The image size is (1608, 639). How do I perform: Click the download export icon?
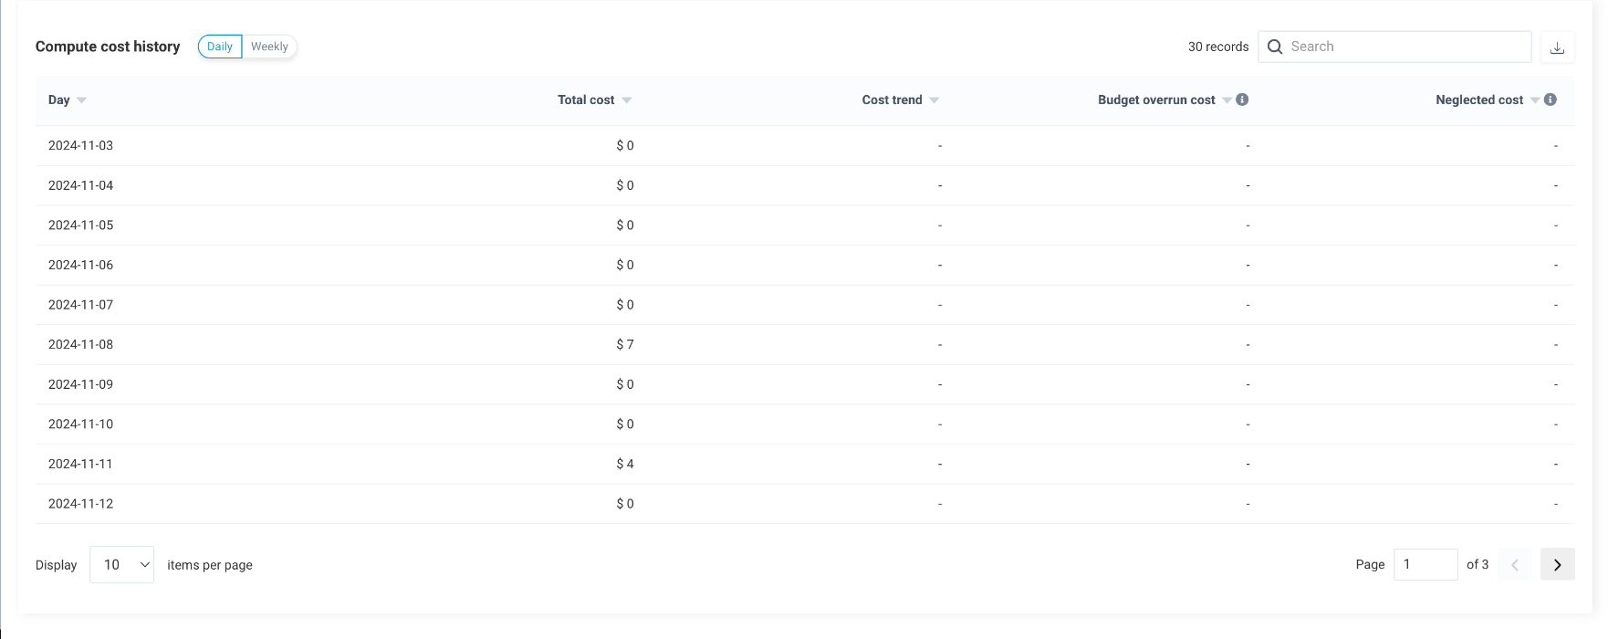[x=1557, y=47]
